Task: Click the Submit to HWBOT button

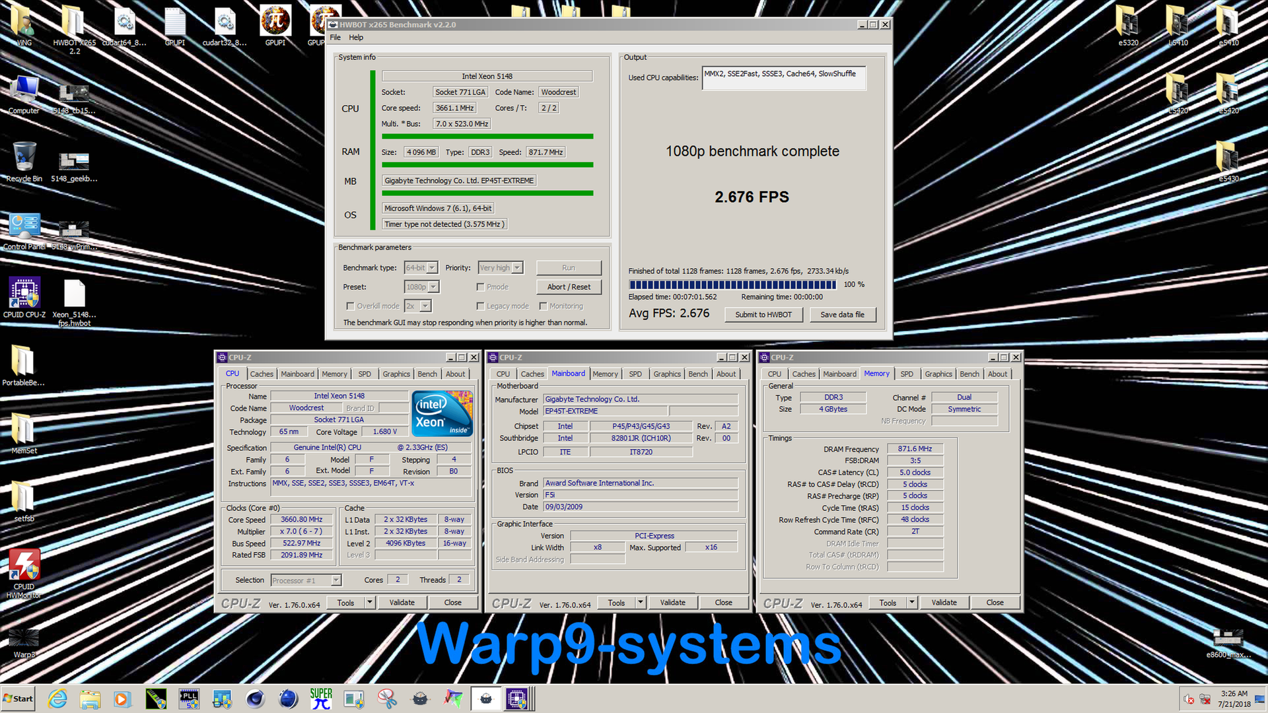Action: pyautogui.click(x=763, y=315)
